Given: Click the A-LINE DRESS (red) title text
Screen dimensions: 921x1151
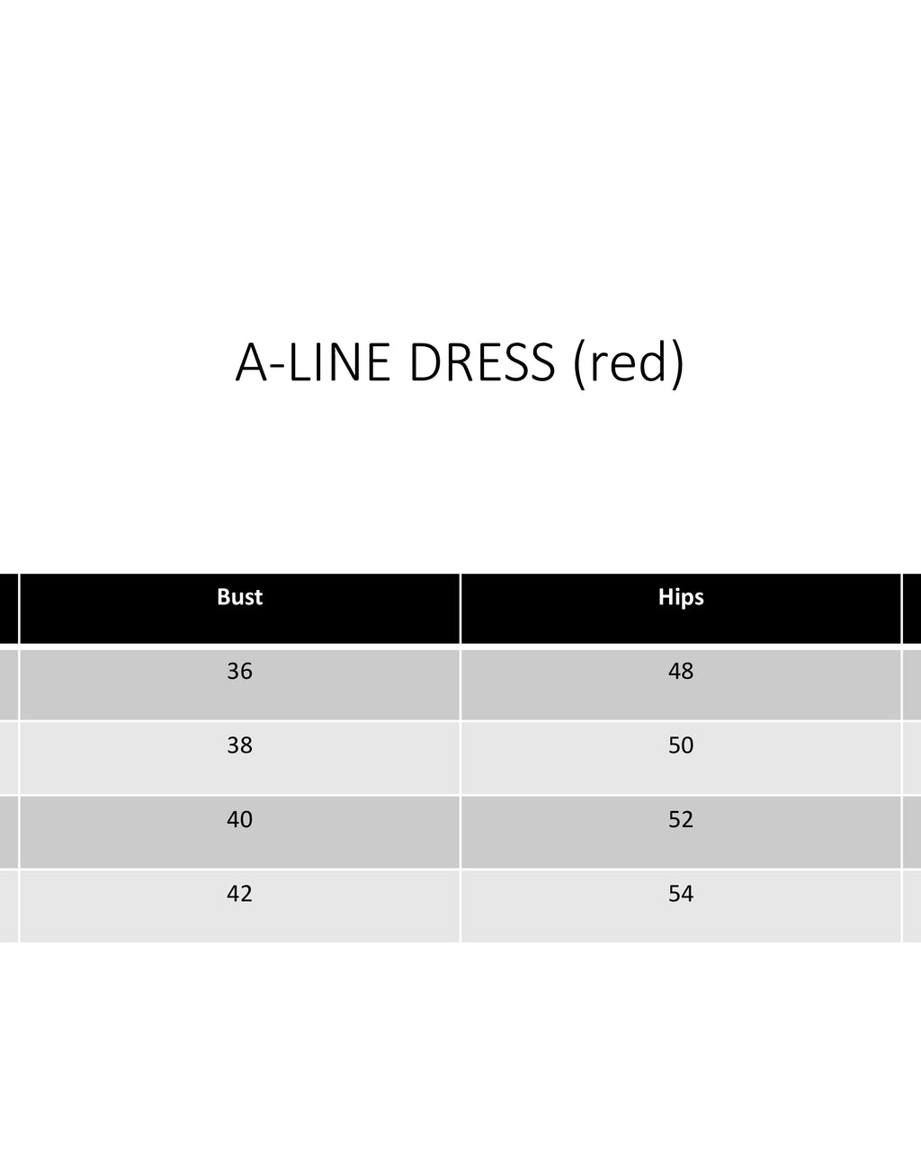Looking at the screenshot, I should coord(460,362).
